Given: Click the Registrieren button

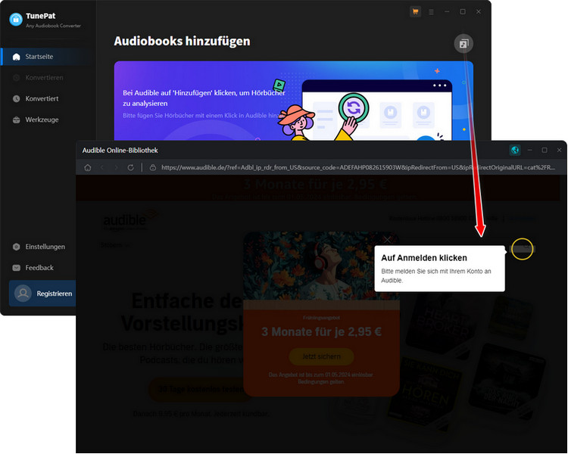Looking at the screenshot, I should click(42, 294).
